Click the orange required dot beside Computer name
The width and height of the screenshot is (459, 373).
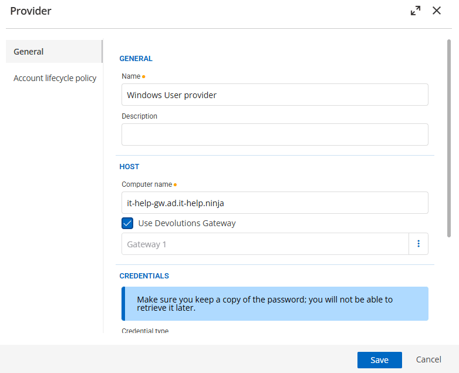(x=175, y=184)
